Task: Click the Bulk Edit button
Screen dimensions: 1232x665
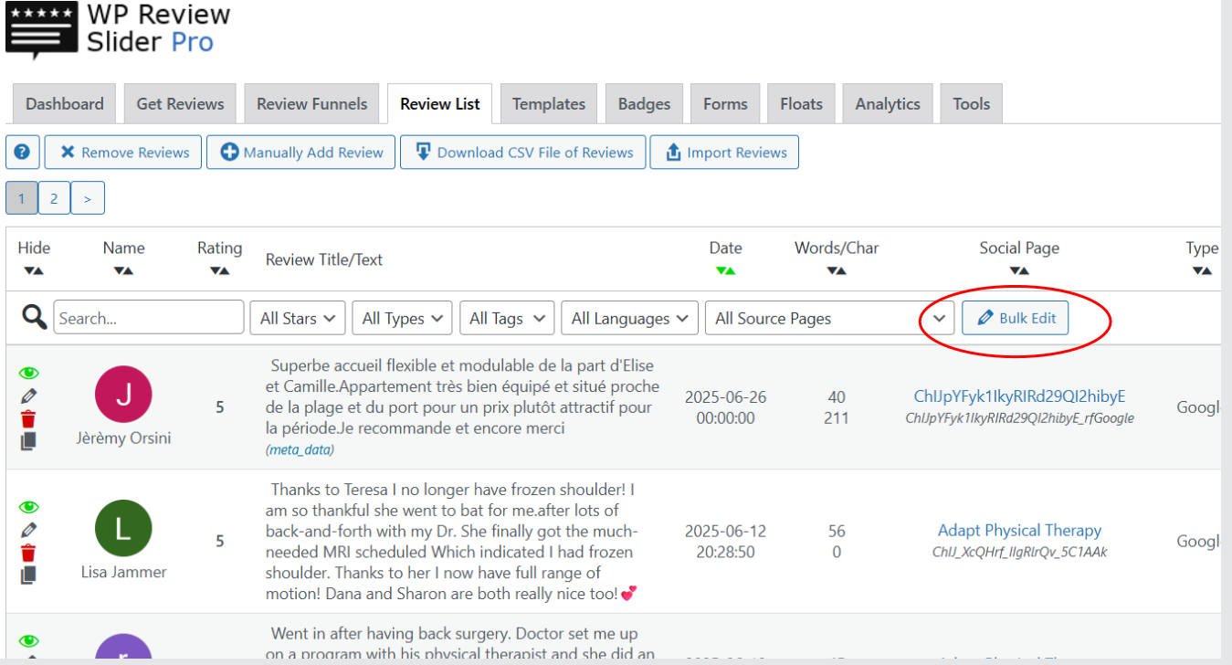Action: [x=1016, y=318]
